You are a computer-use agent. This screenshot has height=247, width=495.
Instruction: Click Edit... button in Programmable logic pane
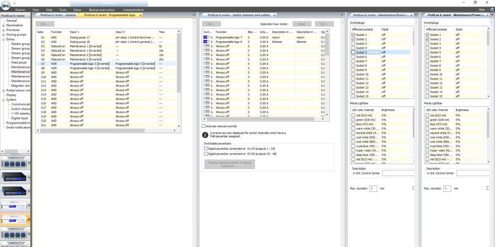45,24
